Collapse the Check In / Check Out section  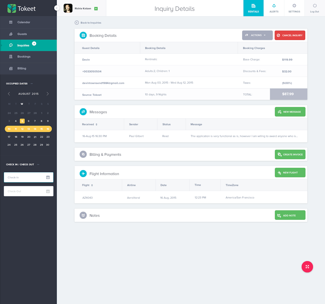pyautogui.click(x=38, y=164)
